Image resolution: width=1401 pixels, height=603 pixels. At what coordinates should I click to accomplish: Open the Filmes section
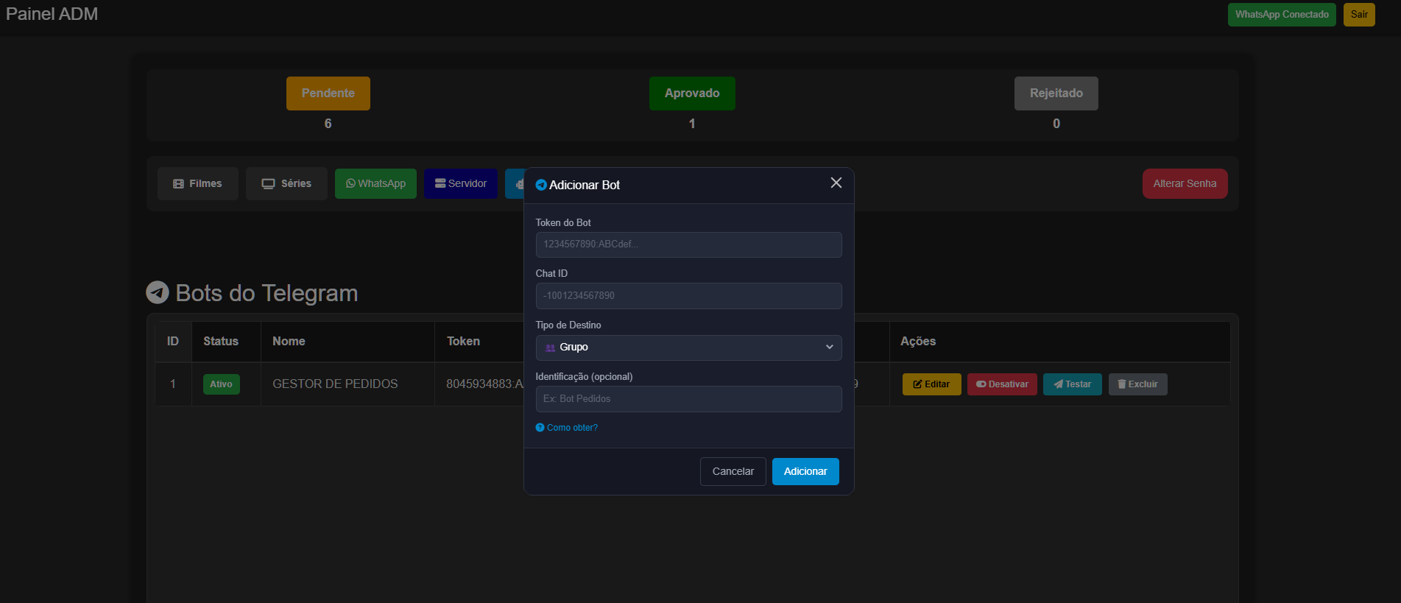coord(197,184)
